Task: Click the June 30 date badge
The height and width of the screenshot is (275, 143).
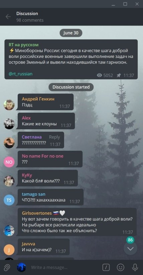Action: pos(71,33)
